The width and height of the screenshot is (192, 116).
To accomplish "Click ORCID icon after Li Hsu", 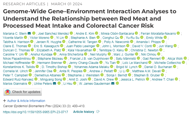I will click(75, 83).
